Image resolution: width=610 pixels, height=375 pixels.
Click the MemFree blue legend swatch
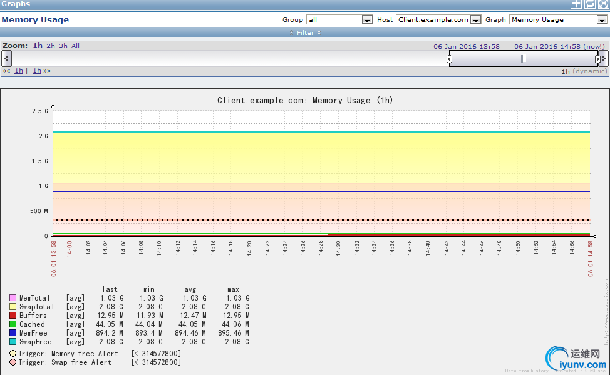(x=13, y=333)
